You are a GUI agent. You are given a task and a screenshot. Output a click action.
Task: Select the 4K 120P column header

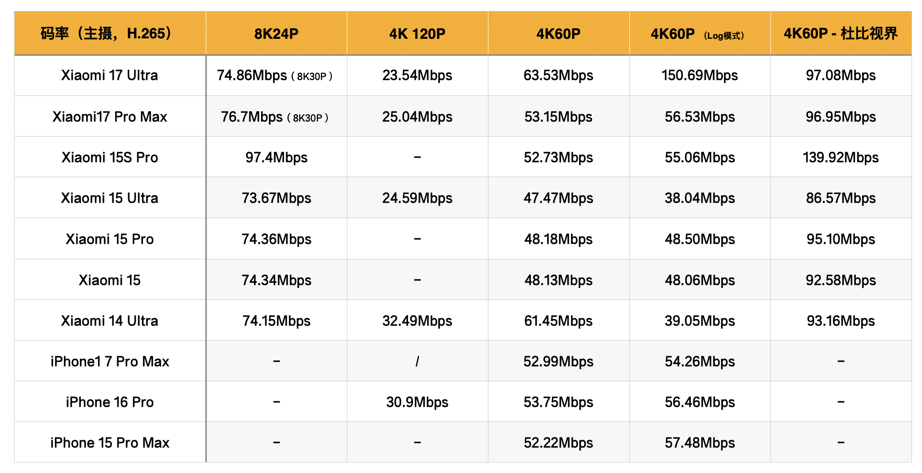pyautogui.click(x=417, y=33)
